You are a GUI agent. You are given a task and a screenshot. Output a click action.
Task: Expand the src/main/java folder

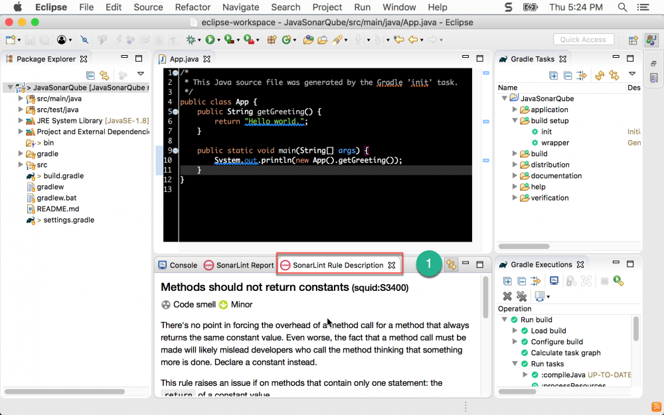coord(21,99)
